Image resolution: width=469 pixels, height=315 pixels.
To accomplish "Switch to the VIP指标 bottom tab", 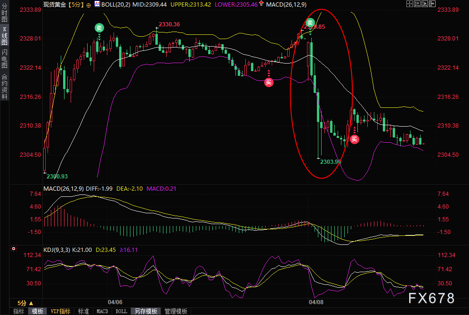I will (x=60, y=311).
